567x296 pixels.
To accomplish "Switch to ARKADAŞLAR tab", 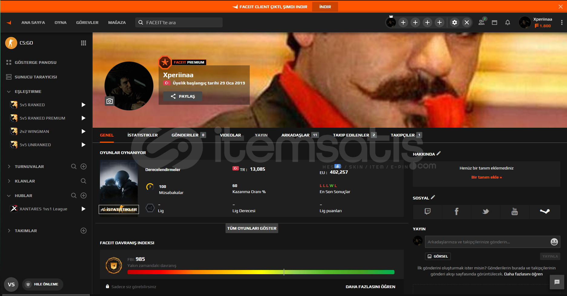I will point(300,135).
